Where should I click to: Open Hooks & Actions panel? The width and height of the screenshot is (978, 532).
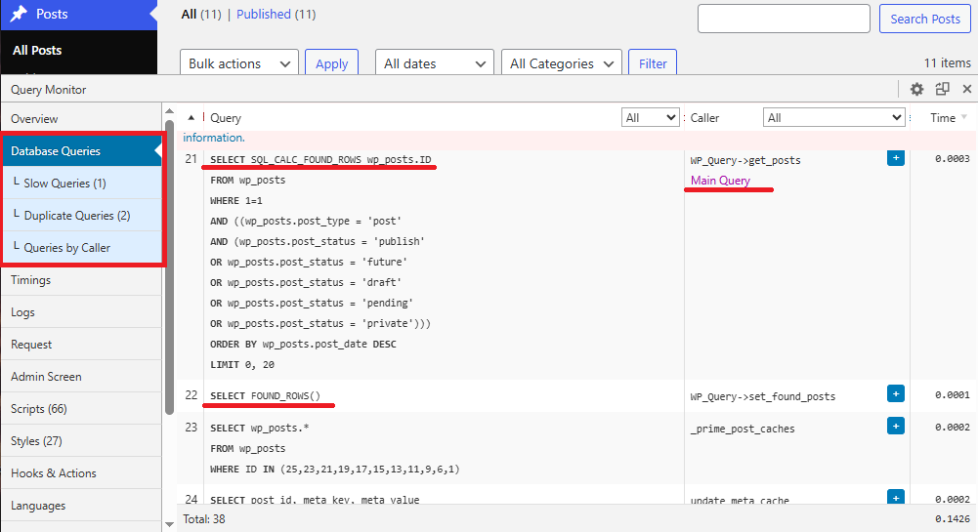point(81,473)
